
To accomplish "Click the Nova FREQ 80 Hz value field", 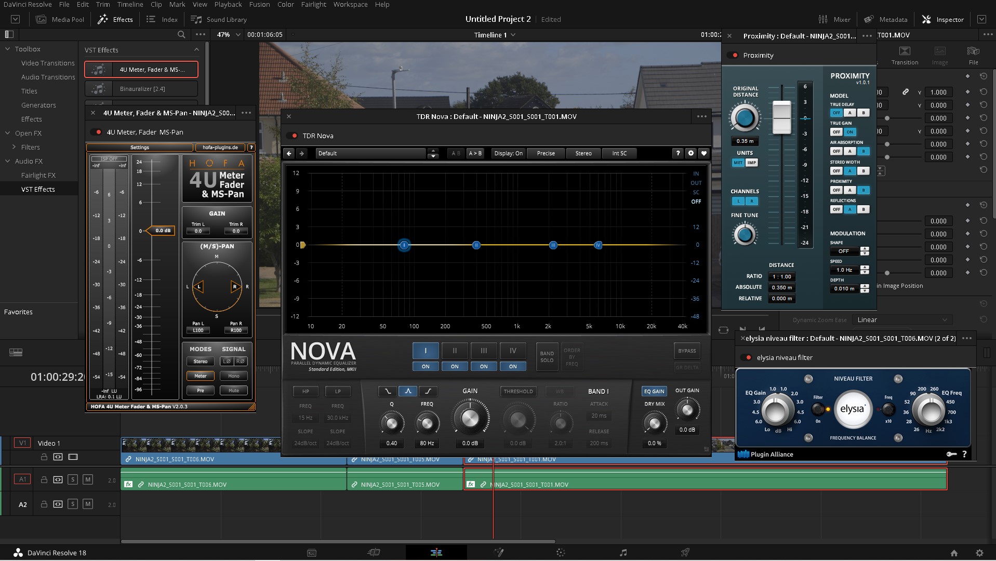I will pyautogui.click(x=427, y=443).
